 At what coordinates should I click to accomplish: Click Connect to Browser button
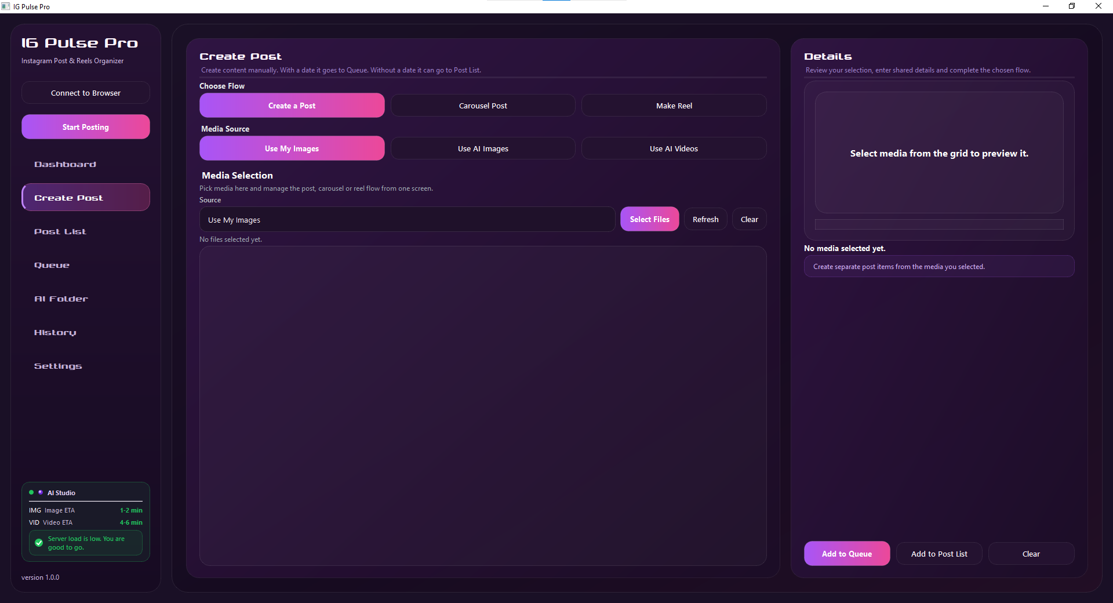86,93
